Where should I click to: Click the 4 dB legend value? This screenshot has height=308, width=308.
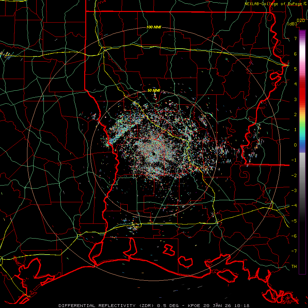[x=295, y=84]
